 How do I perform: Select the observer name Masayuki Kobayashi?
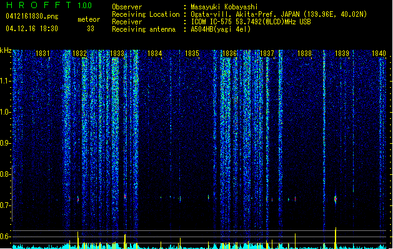224,7
